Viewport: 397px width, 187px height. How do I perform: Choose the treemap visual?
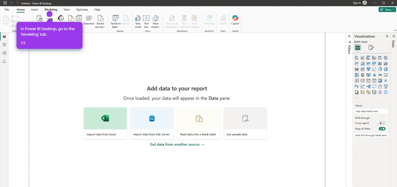coord(357,75)
